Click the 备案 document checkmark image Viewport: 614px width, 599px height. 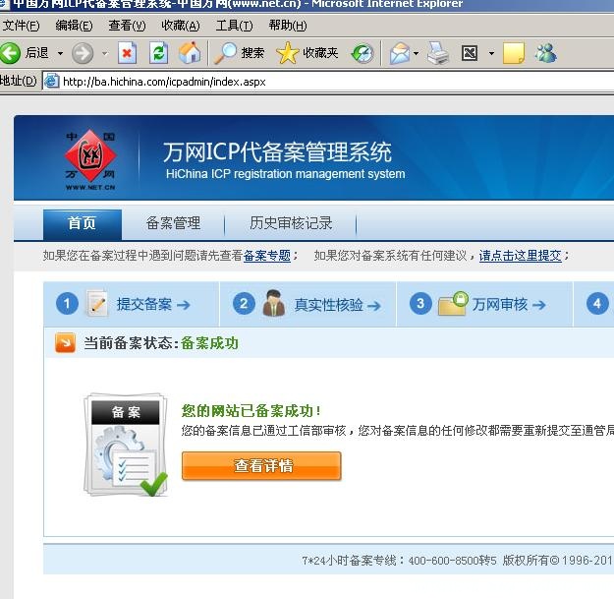126,445
